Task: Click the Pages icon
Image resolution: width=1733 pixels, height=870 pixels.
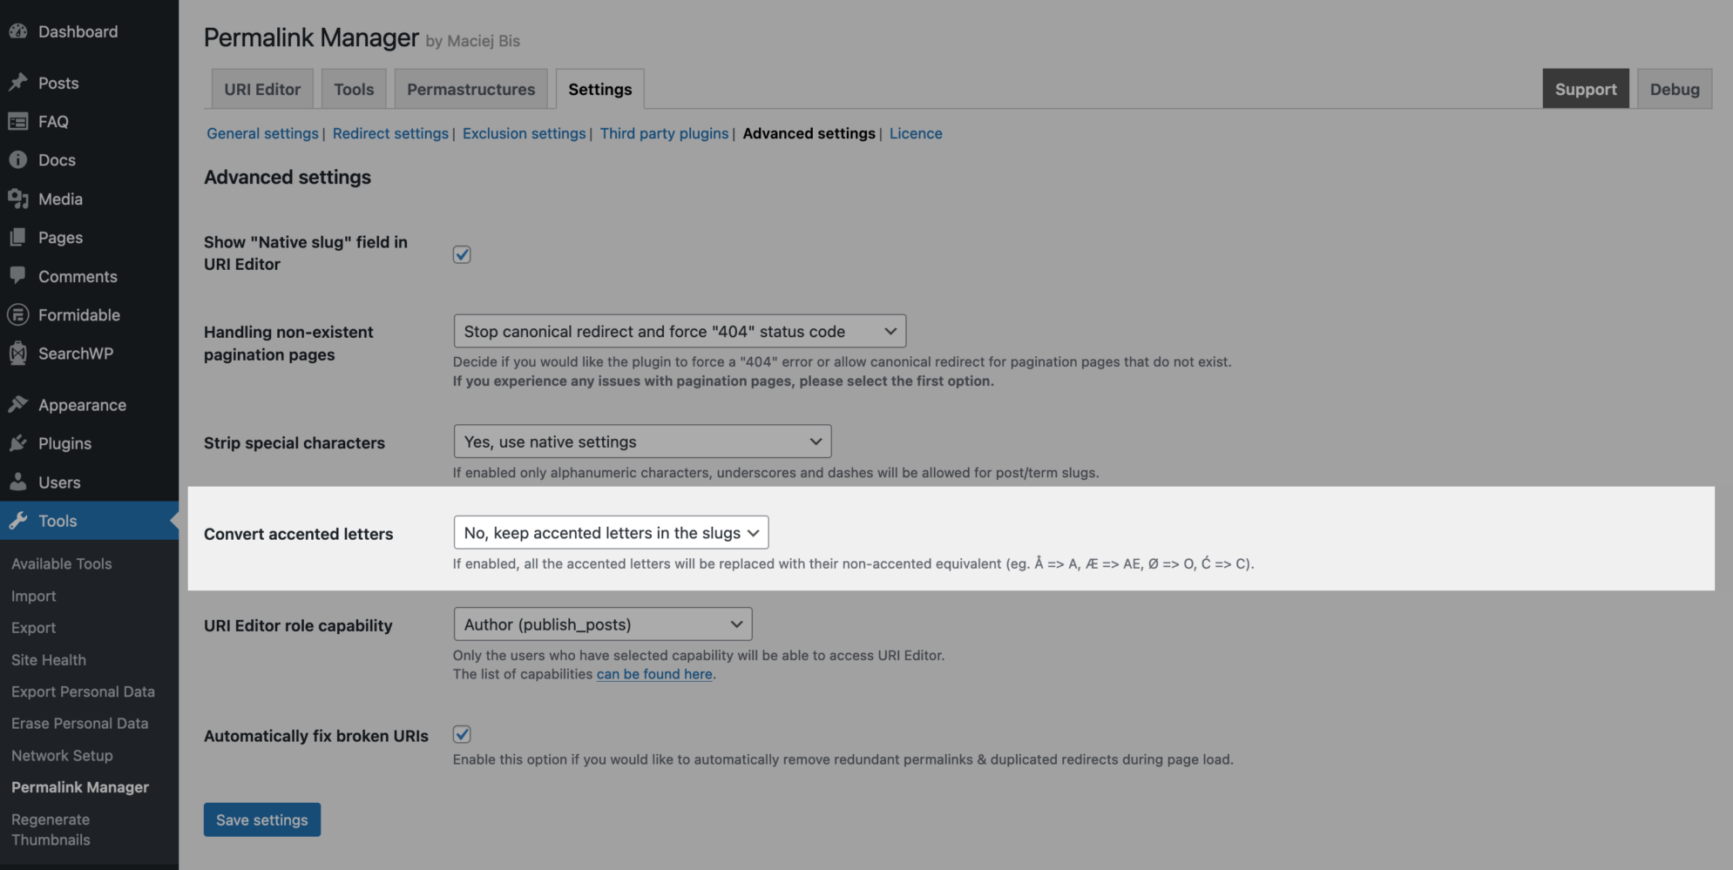Action: (19, 237)
